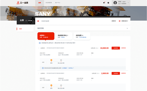Tick checkbox for the 10,000.00 ticket
The height and width of the screenshot is (91, 147).
pos(39,48)
